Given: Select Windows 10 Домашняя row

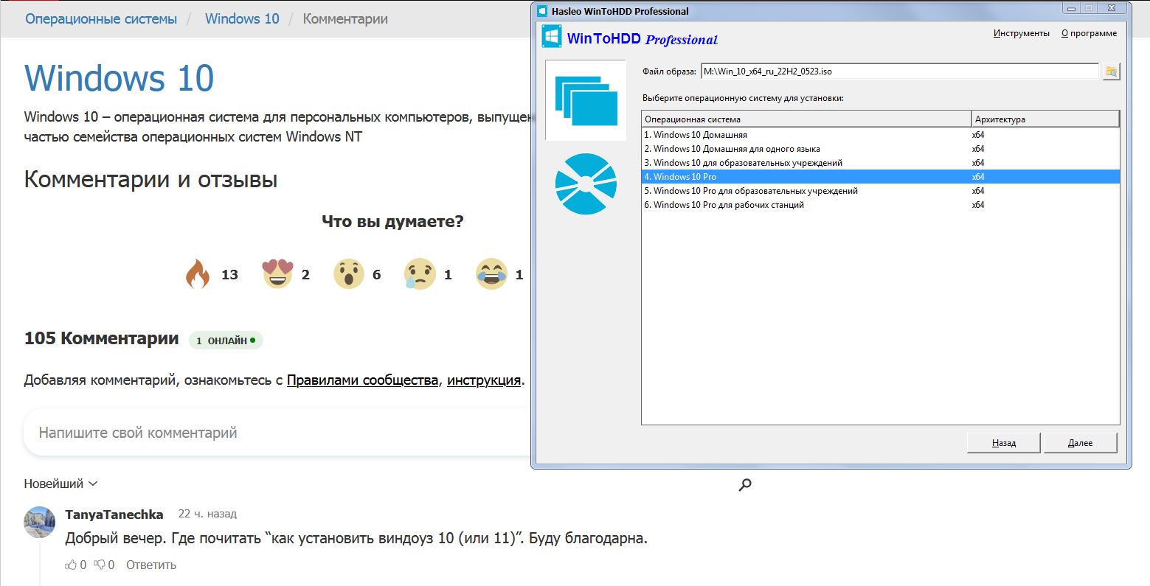Looking at the screenshot, I should click(881, 135).
